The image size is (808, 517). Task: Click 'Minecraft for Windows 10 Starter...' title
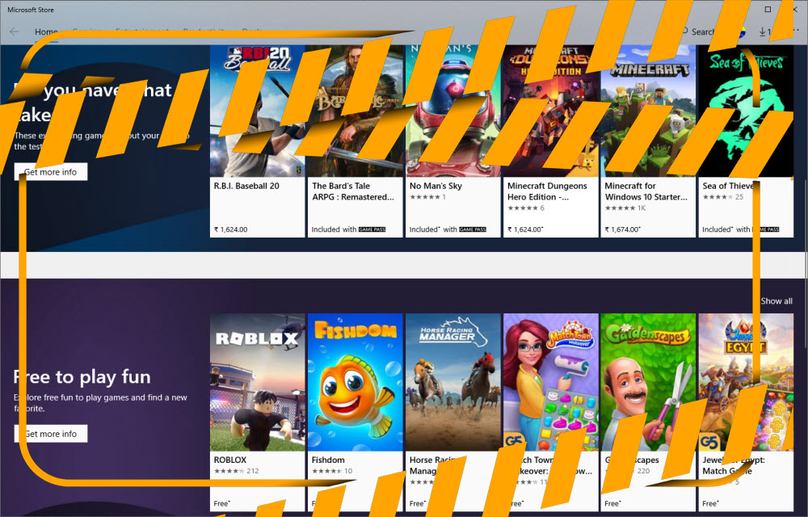coord(646,191)
